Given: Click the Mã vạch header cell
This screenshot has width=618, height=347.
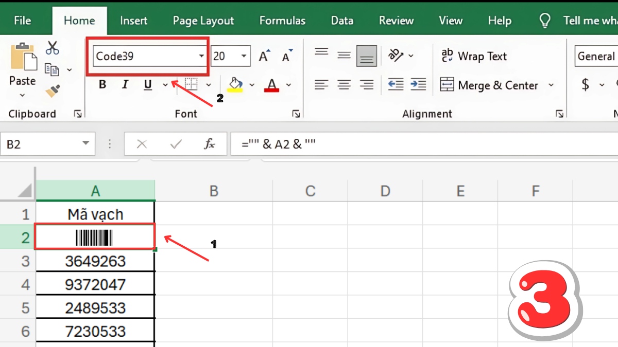Looking at the screenshot, I should 95,214.
